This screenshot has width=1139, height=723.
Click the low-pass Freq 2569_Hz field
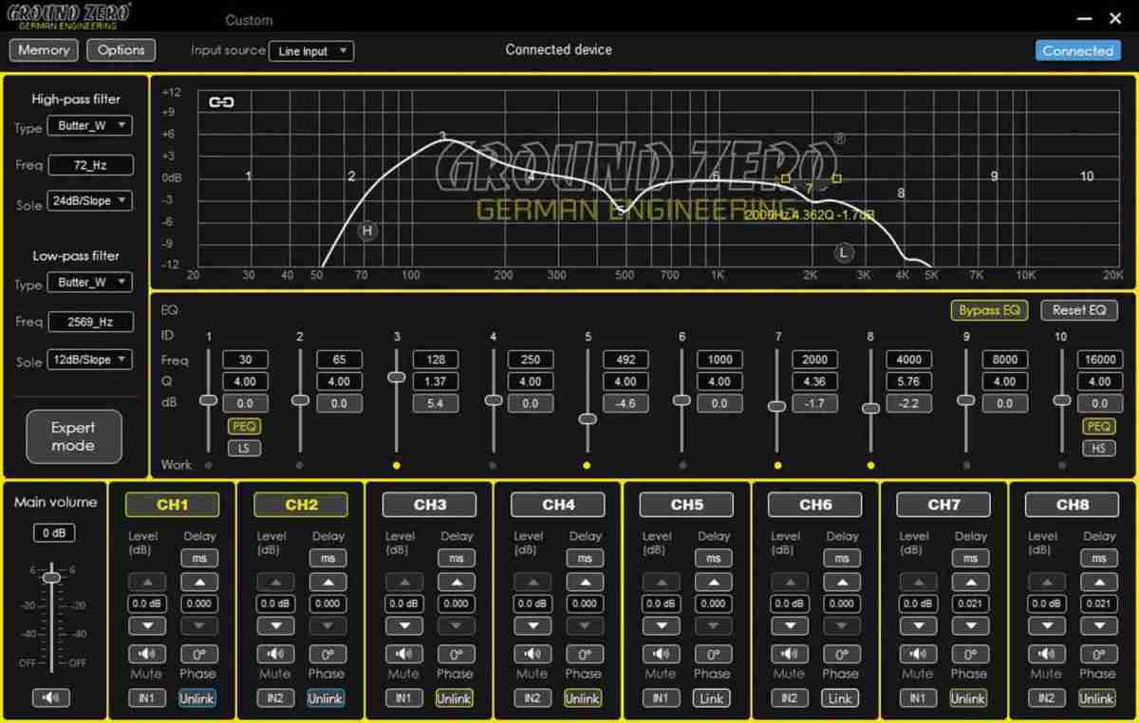(x=90, y=322)
